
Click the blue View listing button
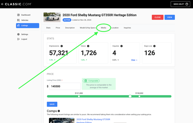(170, 17)
